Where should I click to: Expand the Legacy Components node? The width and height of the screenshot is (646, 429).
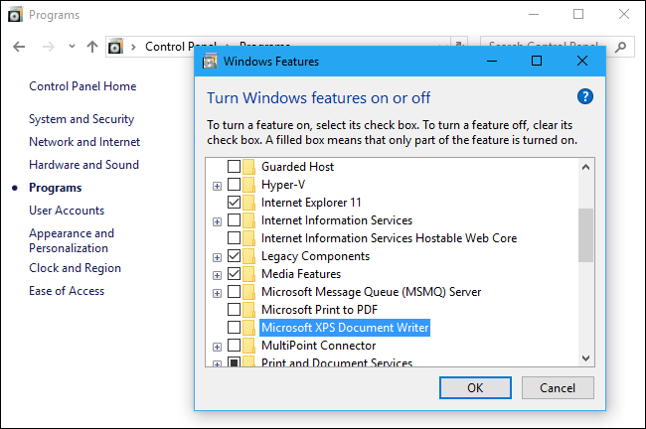pyautogui.click(x=217, y=257)
